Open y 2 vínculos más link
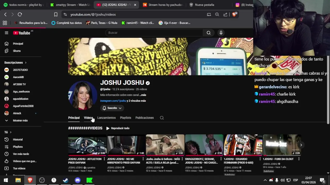330x185 pixels. click(x=136, y=101)
